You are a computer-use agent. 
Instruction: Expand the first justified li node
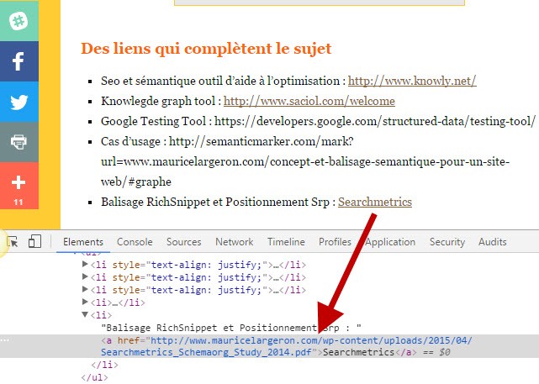click(x=85, y=265)
